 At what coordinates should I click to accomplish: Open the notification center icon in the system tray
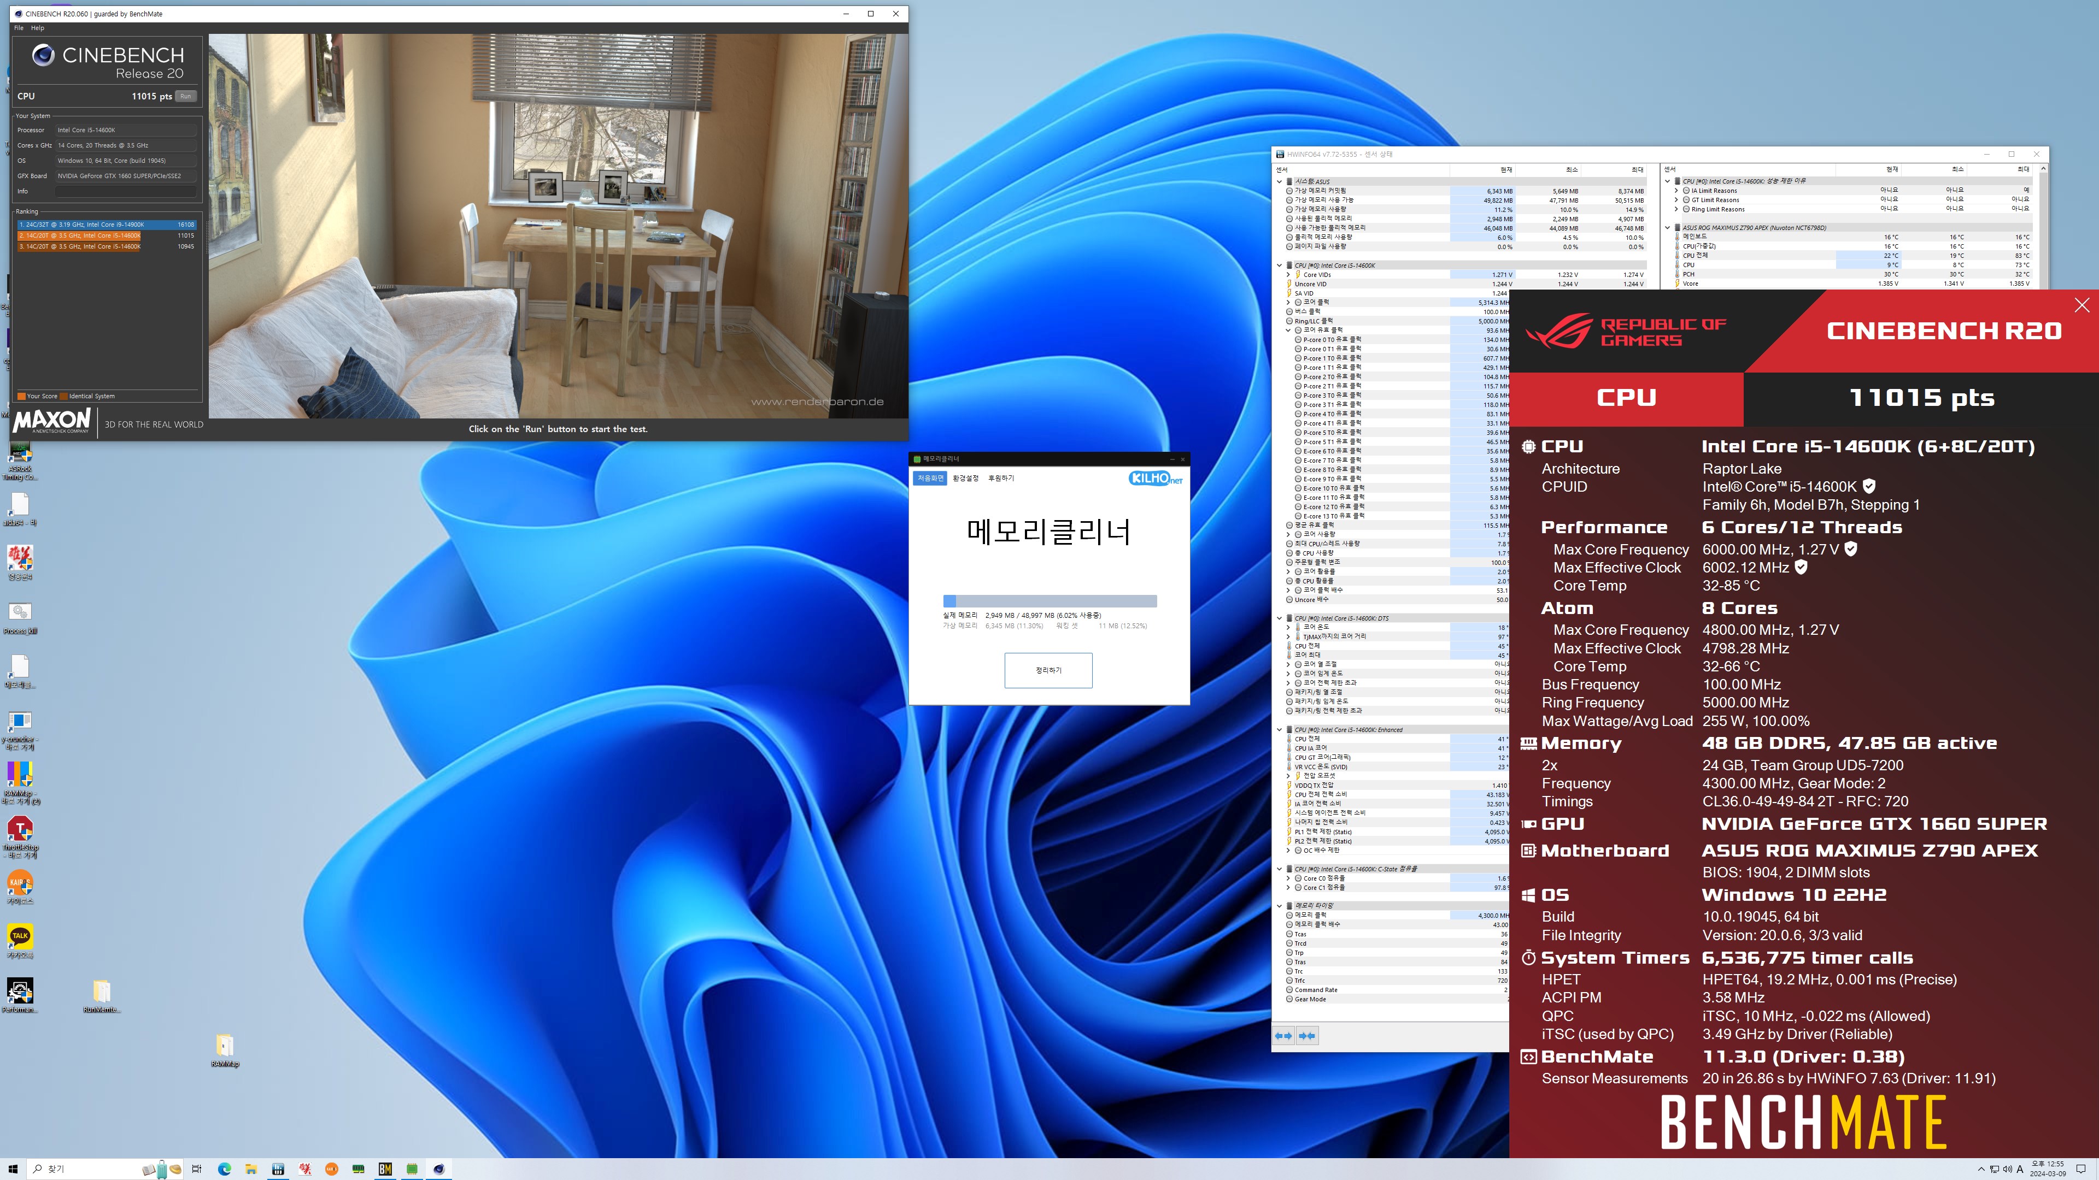[x=2080, y=1169]
